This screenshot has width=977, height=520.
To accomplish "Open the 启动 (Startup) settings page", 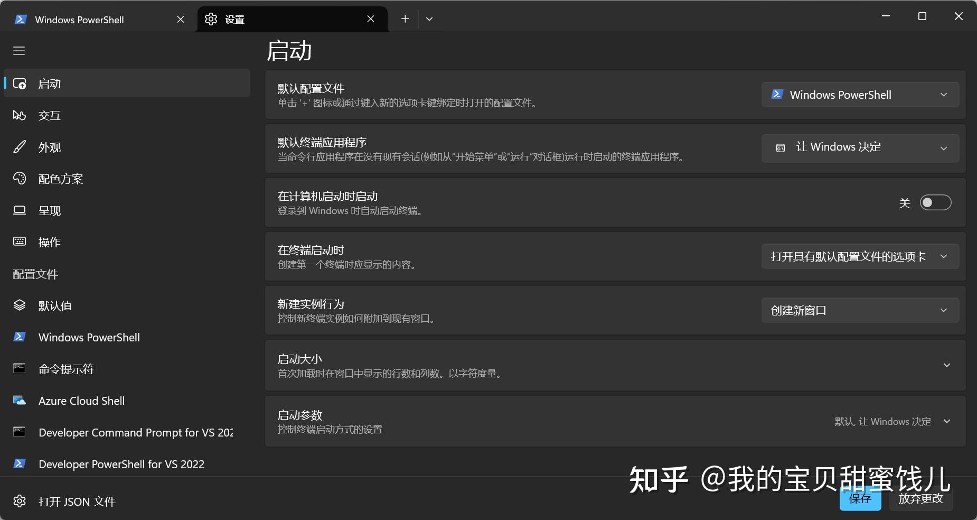I will click(x=49, y=83).
